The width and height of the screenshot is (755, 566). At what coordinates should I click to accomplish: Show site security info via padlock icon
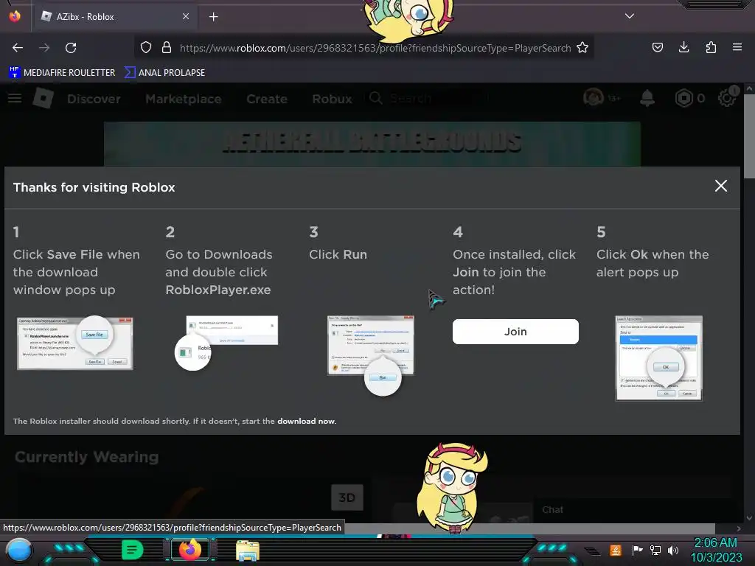point(167,48)
